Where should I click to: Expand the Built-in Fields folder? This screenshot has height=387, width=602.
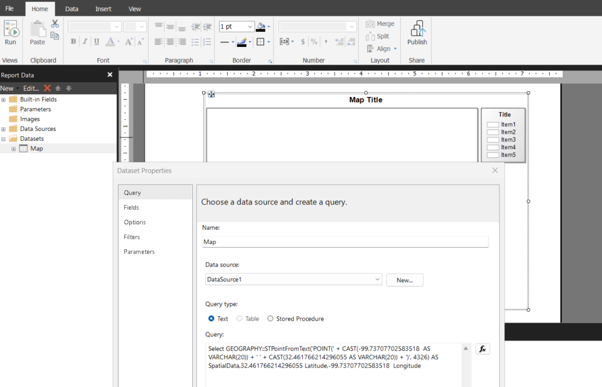(4, 100)
